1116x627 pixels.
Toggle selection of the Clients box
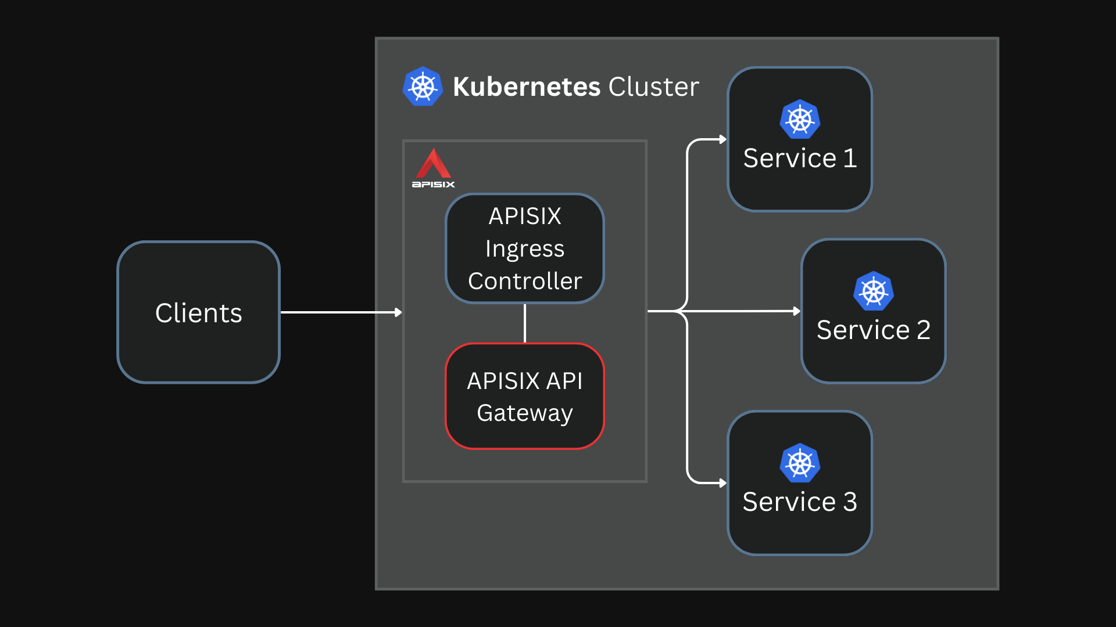(198, 312)
